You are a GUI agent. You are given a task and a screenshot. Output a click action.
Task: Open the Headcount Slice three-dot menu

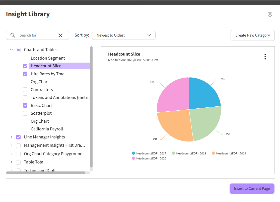(x=265, y=57)
